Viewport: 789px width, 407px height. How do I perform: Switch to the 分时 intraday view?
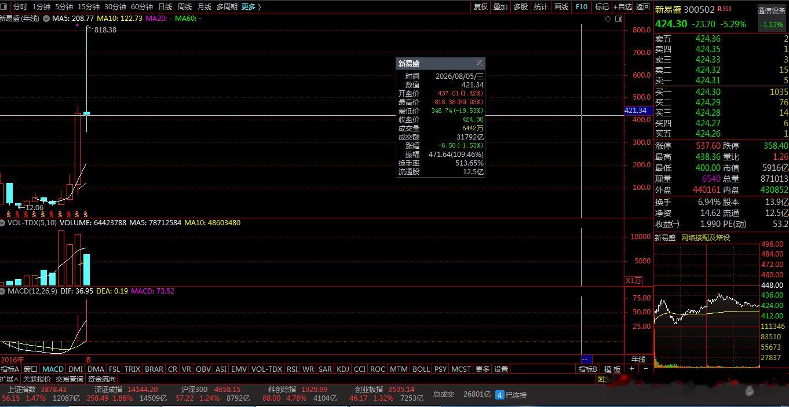click(x=20, y=7)
